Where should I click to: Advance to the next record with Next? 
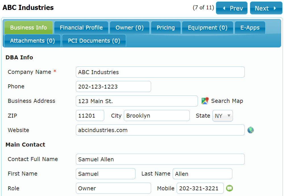tap(266, 8)
